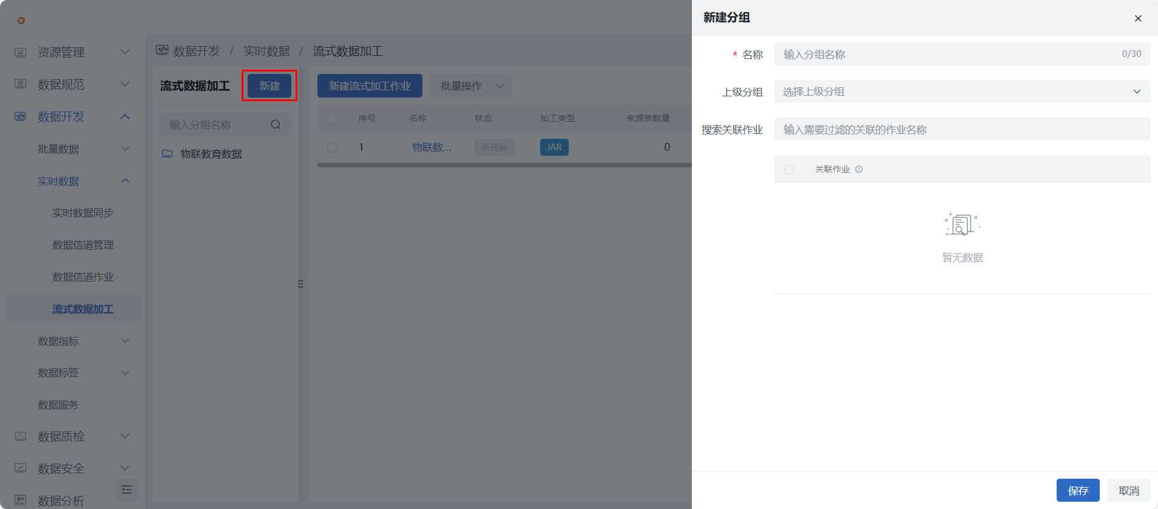Click the orange logo icon at top left
Image resolution: width=1158 pixels, height=509 pixels.
(21, 21)
